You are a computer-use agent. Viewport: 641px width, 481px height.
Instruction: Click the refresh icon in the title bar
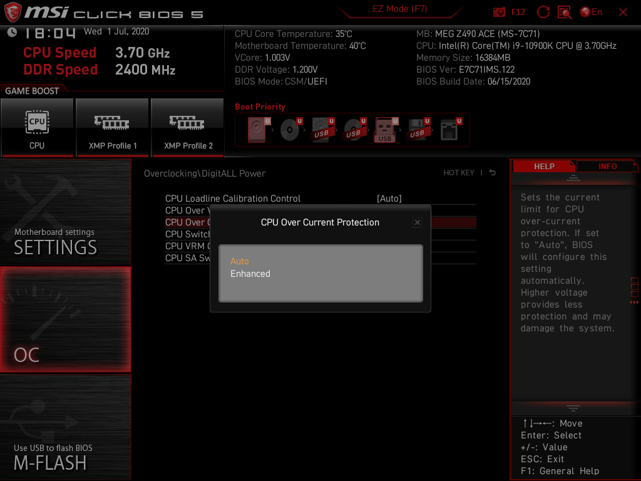point(543,11)
